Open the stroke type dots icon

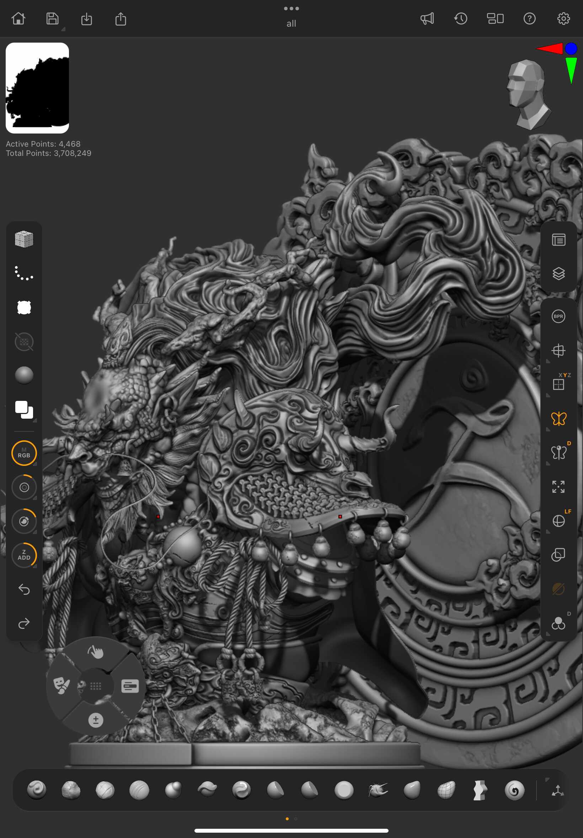click(x=24, y=273)
